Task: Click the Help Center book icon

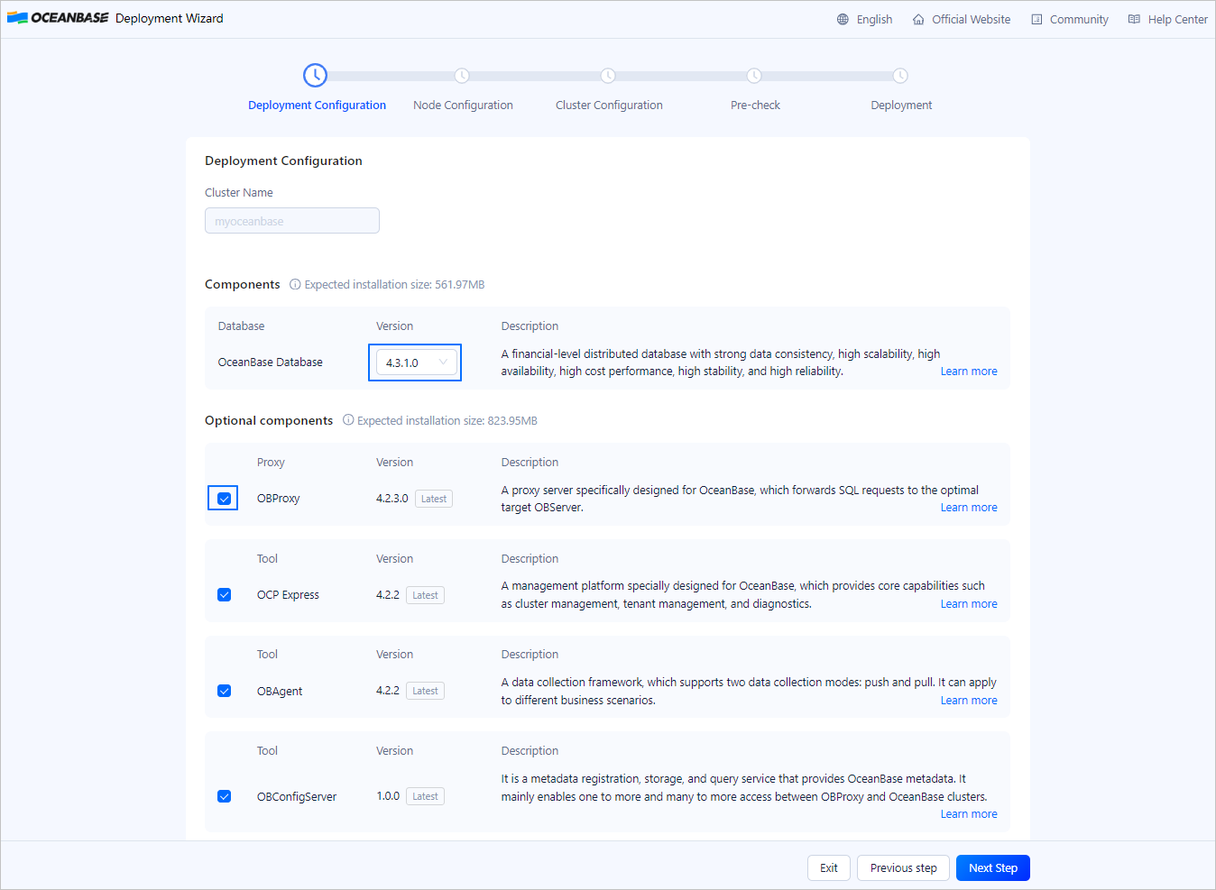Action: [1134, 19]
